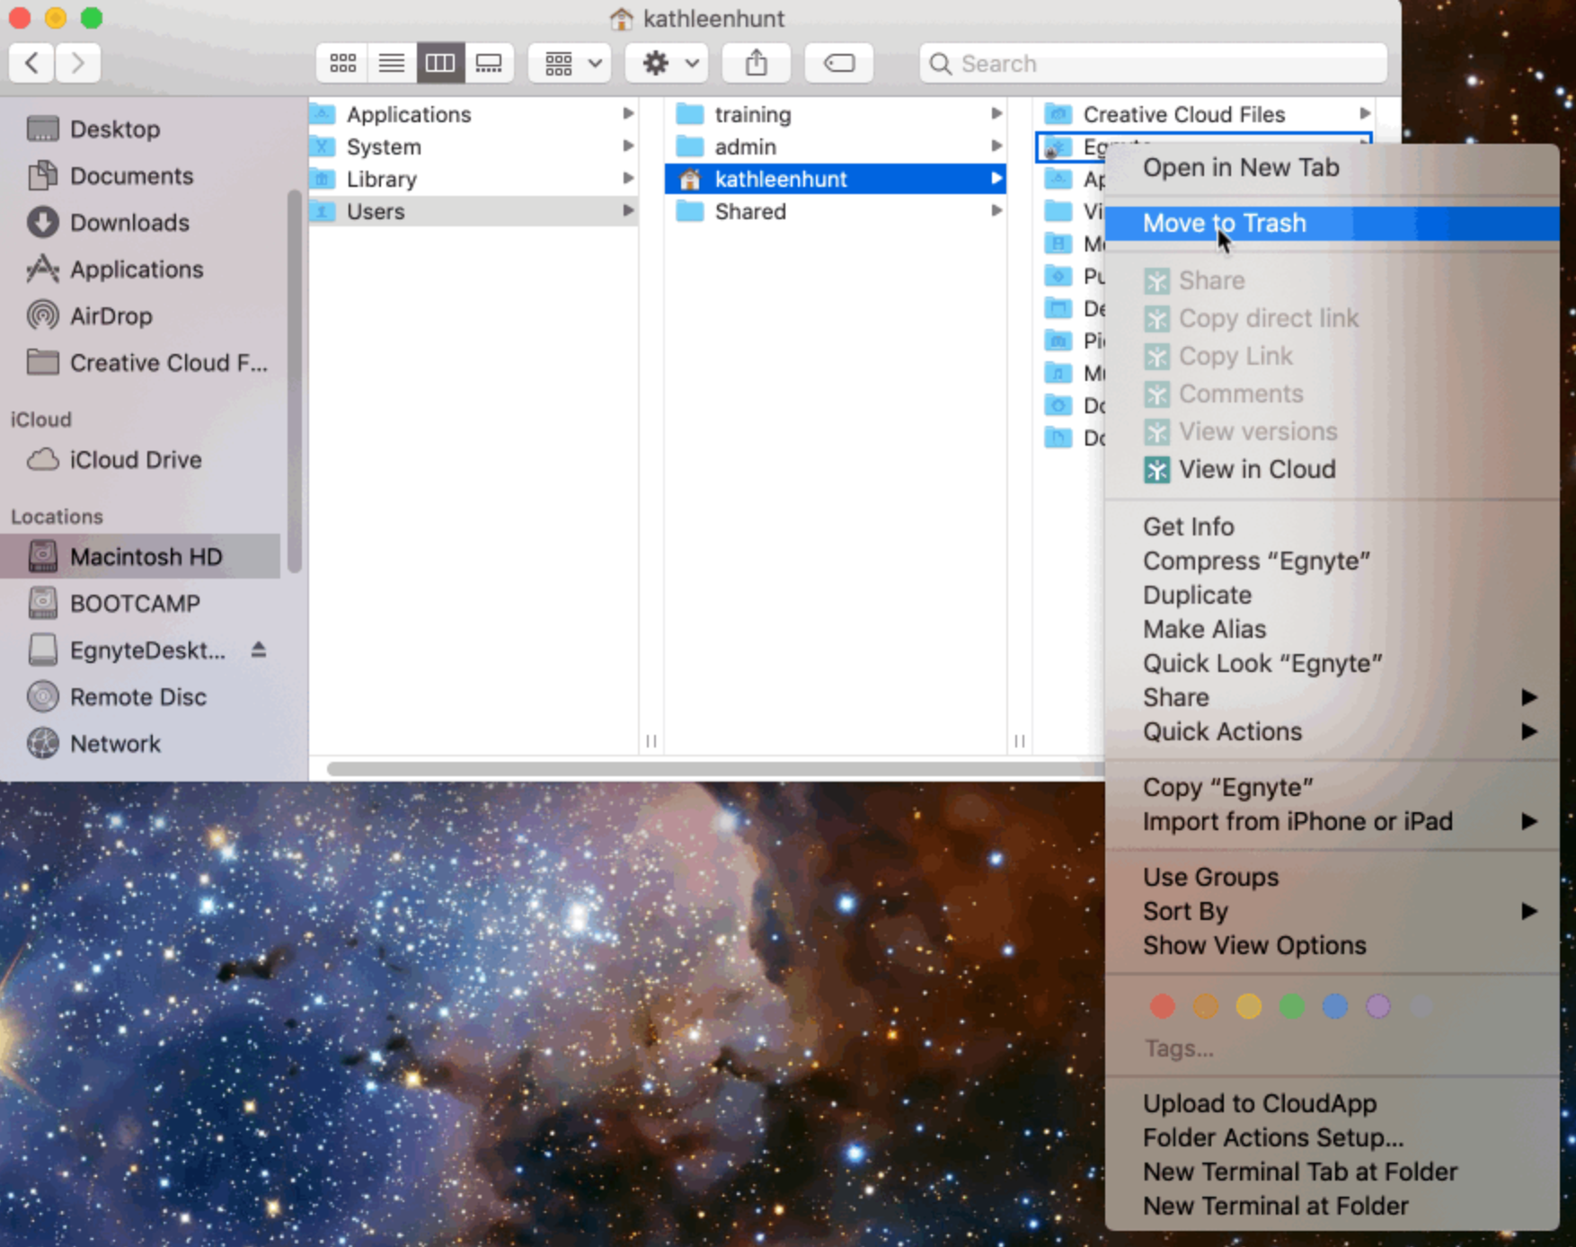
Task: Switch to list view in the toolbar
Action: (391, 63)
